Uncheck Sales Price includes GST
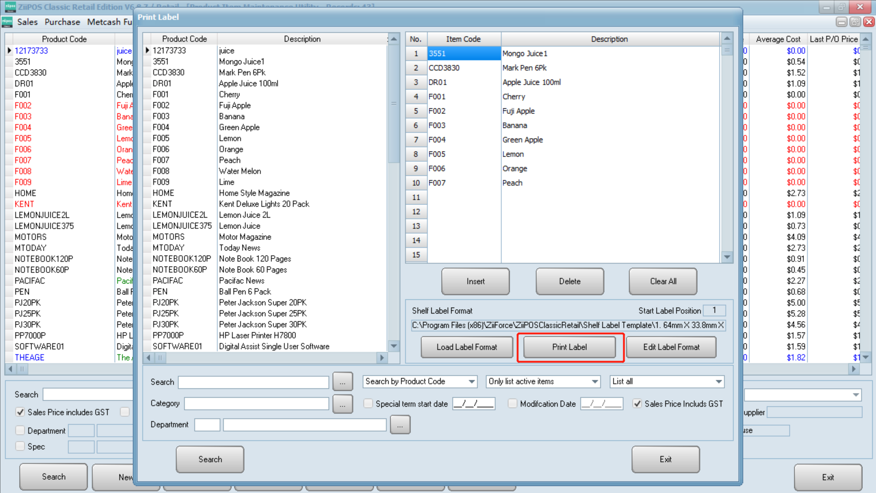 click(20, 412)
